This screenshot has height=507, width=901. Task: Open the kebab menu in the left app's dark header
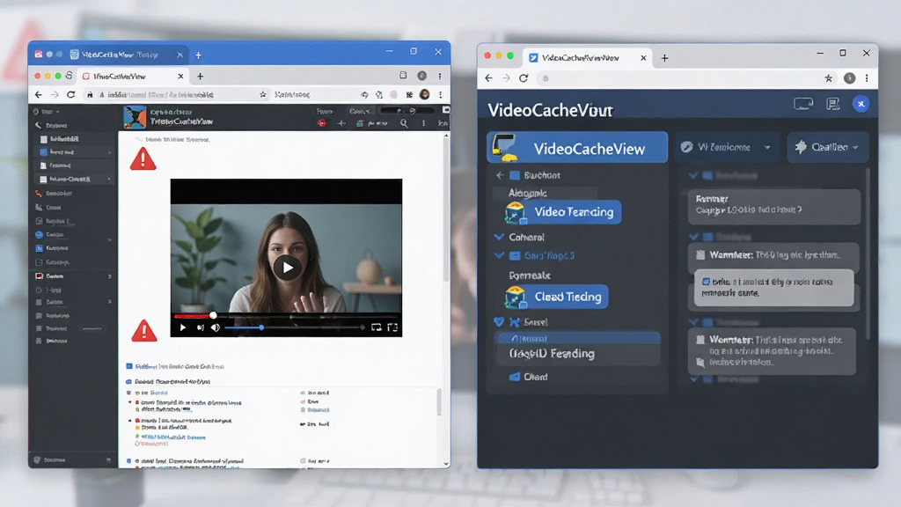[423, 123]
